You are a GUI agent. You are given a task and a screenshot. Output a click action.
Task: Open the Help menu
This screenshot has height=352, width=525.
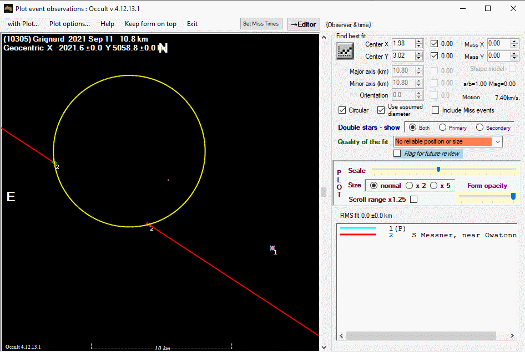tap(107, 24)
